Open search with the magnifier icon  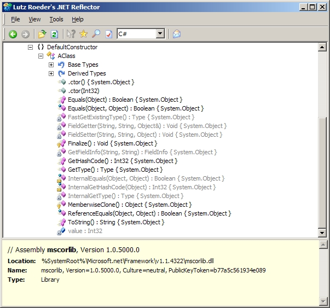pos(96,34)
